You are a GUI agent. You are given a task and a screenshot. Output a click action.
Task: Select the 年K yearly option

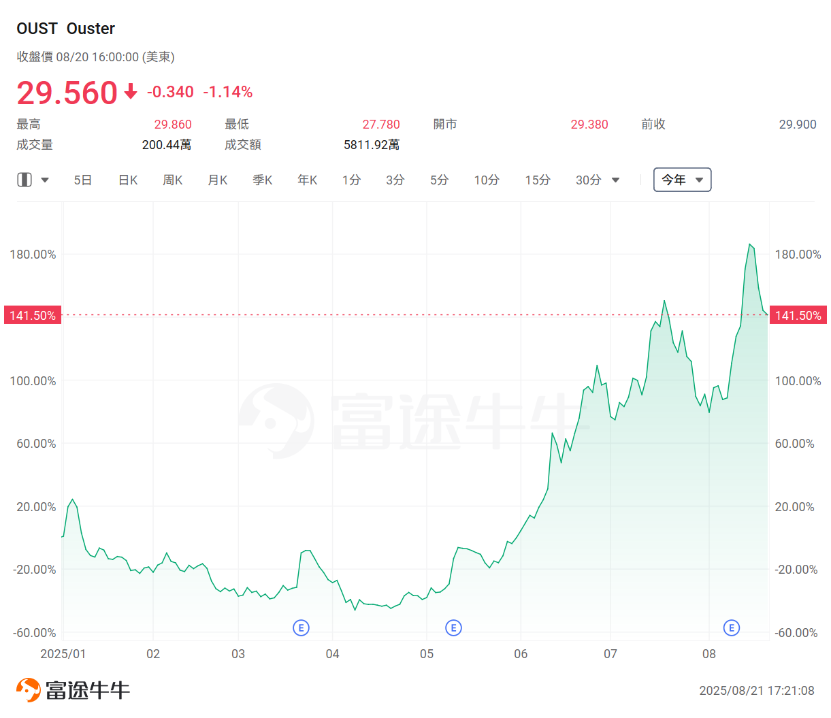[306, 179]
